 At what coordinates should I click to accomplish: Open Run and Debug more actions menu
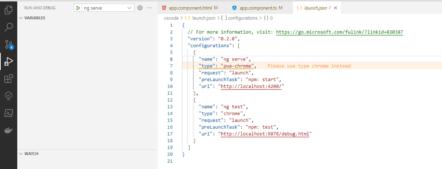coord(149,8)
